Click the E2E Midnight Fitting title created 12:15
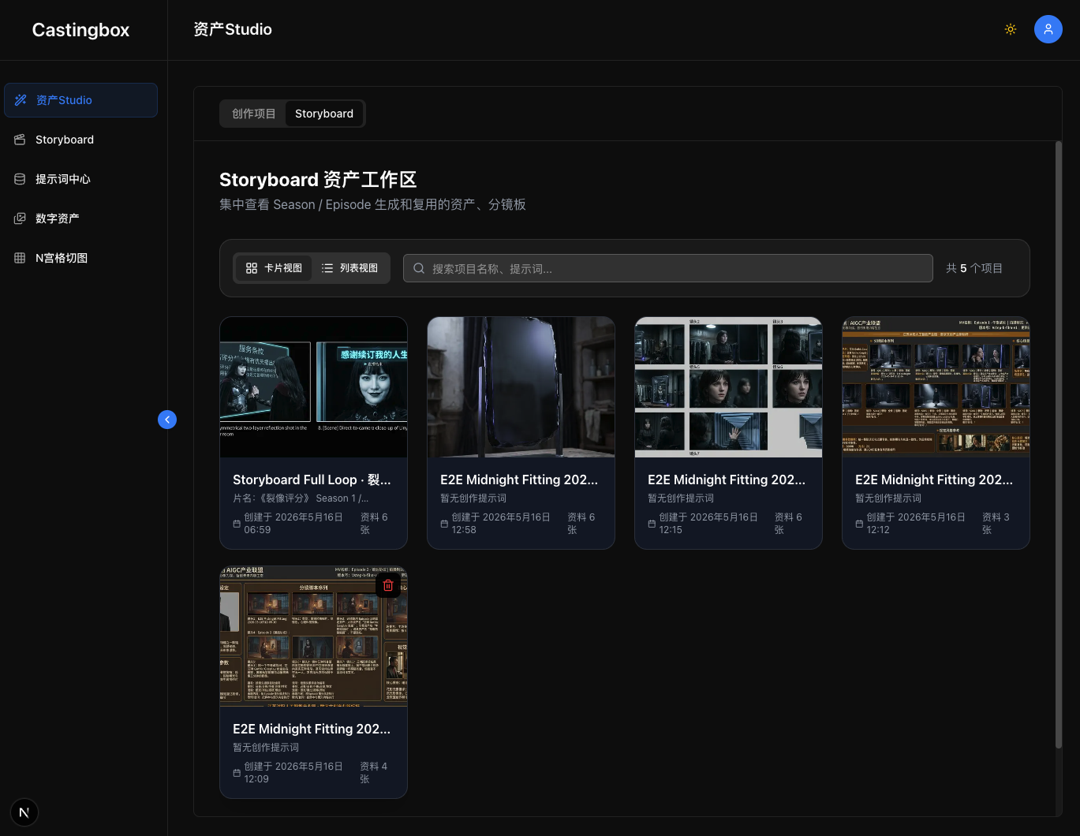 point(727,480)
